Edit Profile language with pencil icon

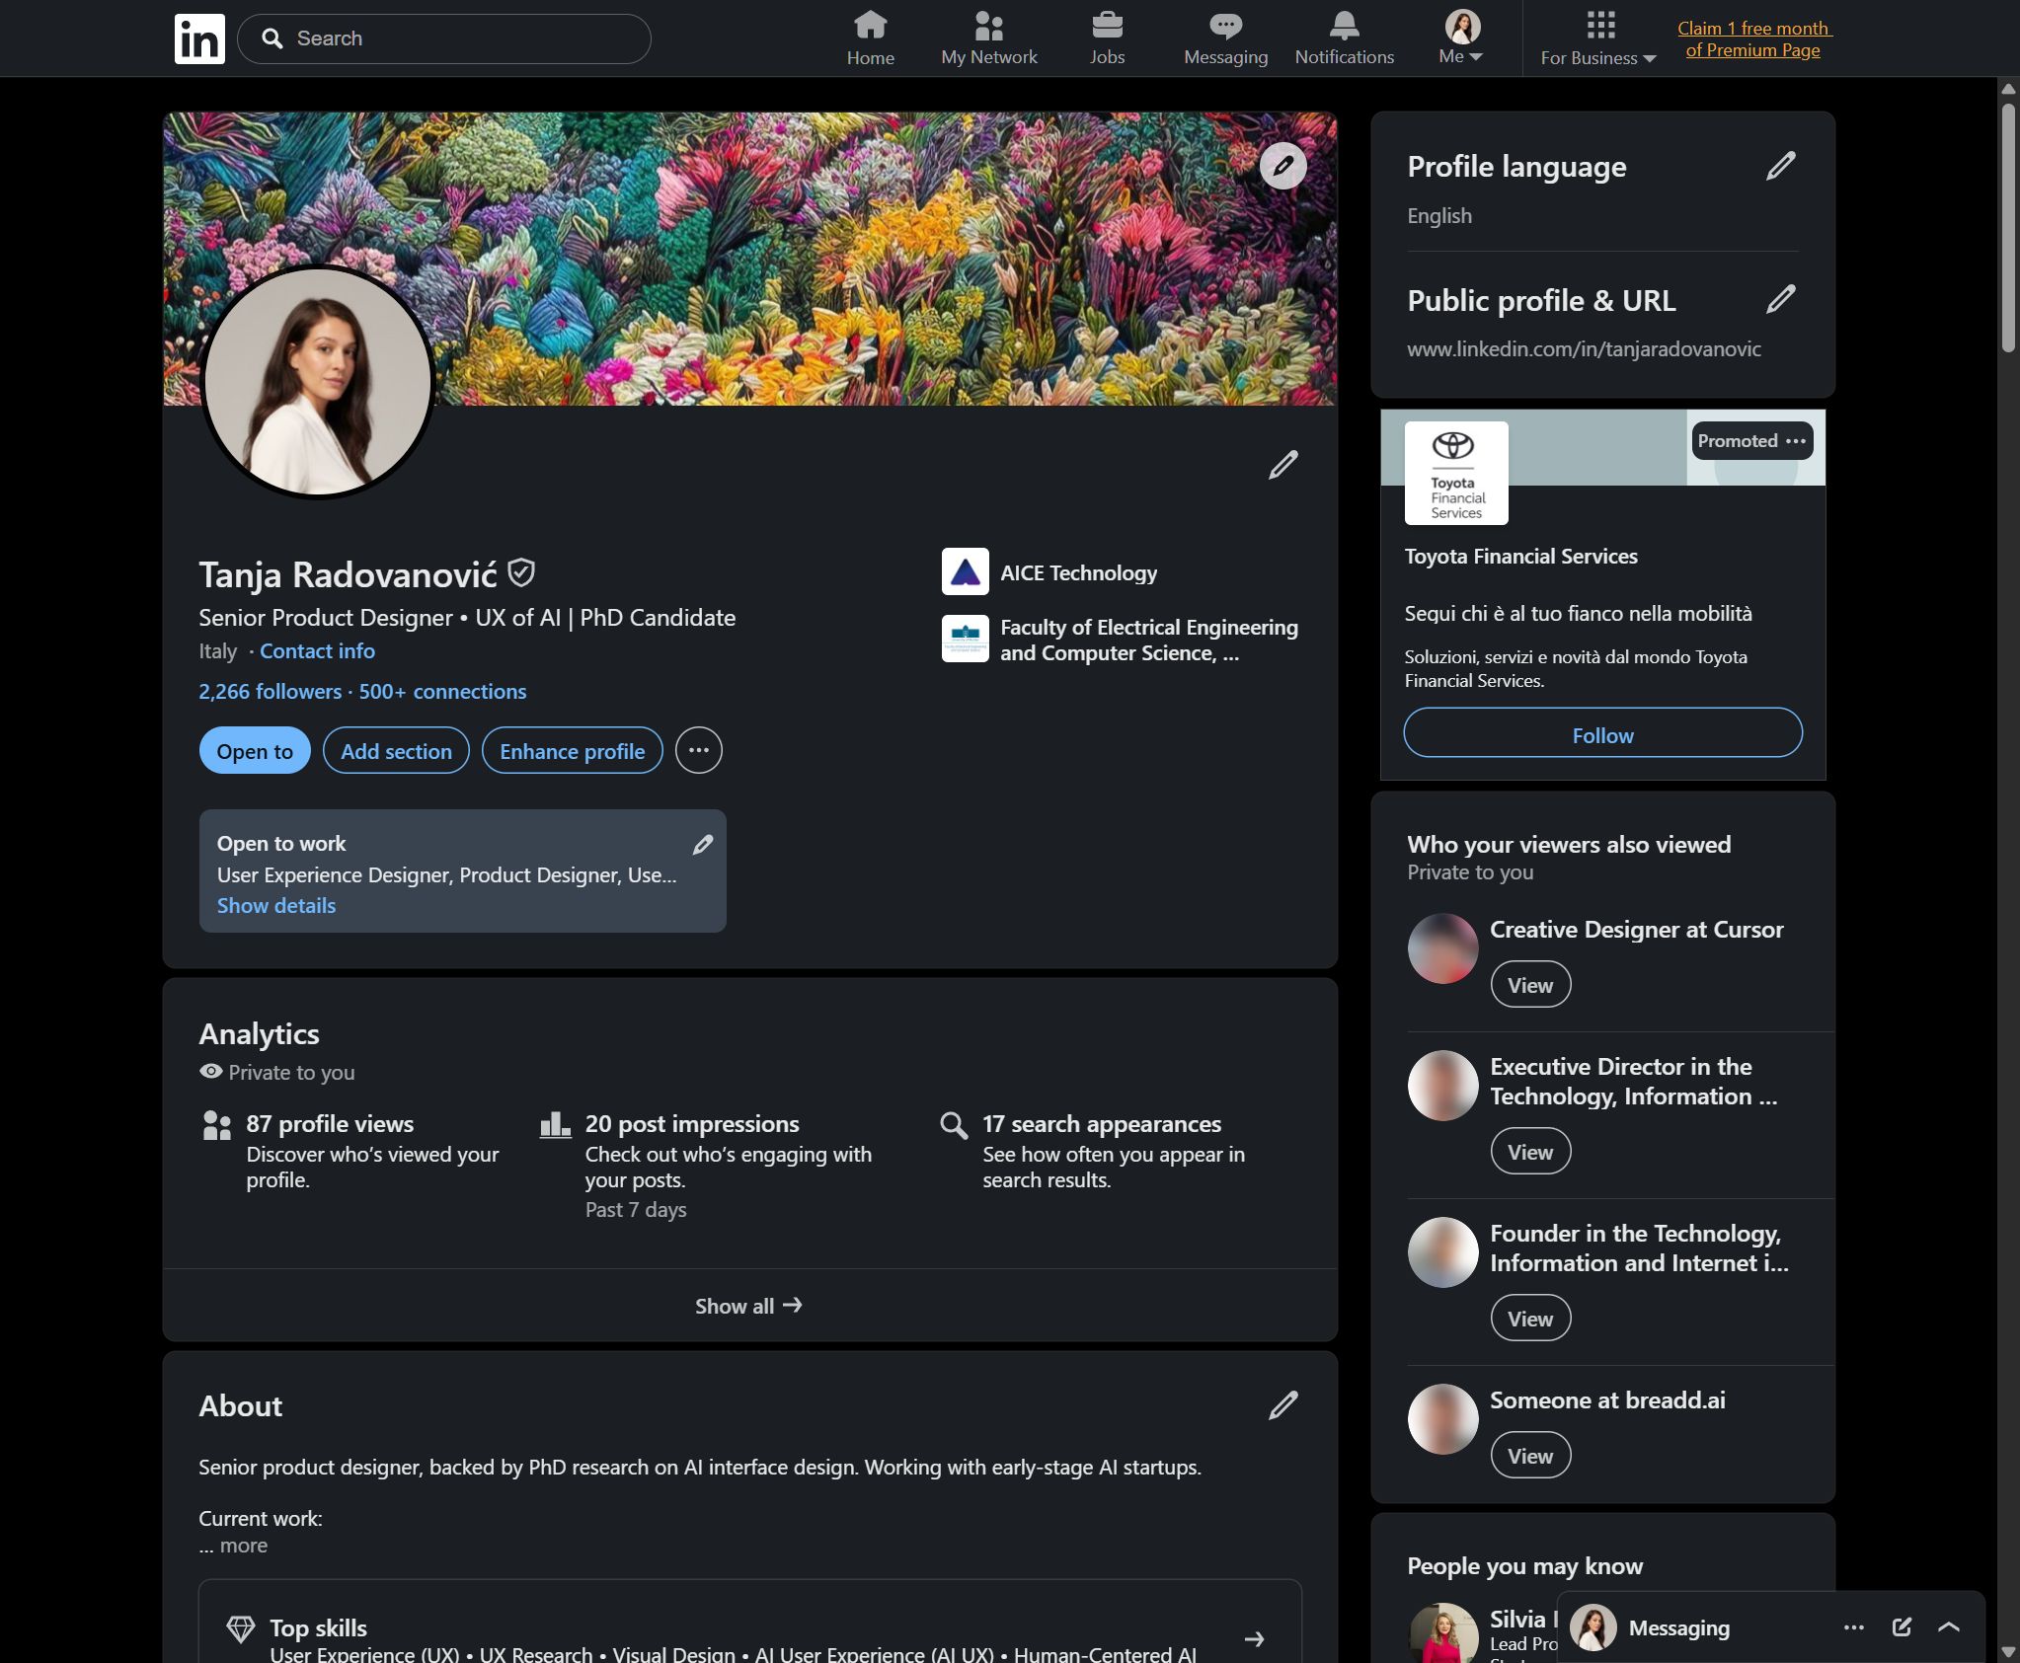coord(1780,166)
